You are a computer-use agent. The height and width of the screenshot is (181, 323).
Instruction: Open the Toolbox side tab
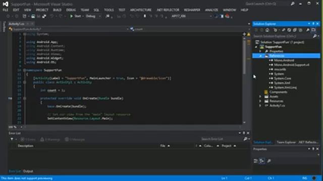[x=4, y=27]
